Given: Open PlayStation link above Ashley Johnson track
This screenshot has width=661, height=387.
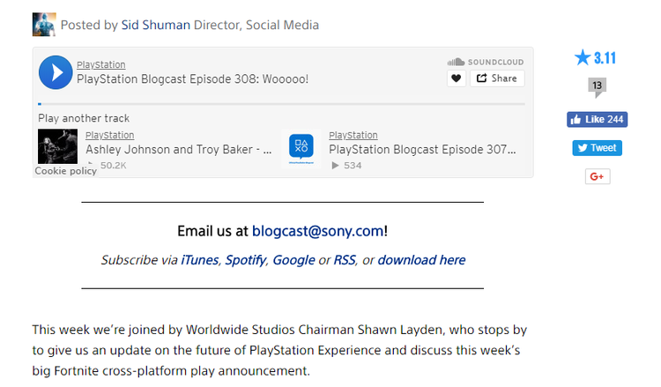Looking at the screenshot, I should pyautogui.click(x=109, y=135).
